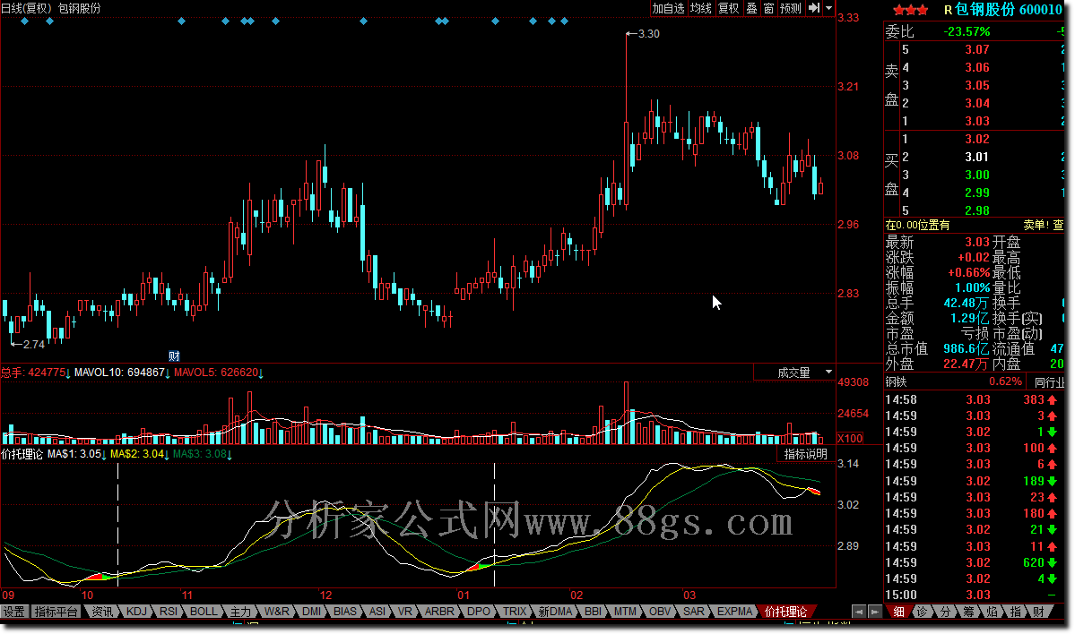Switch to the 焰 tab in right panel
Viewport: 1075px width, 634px height.
click(992, 612)
